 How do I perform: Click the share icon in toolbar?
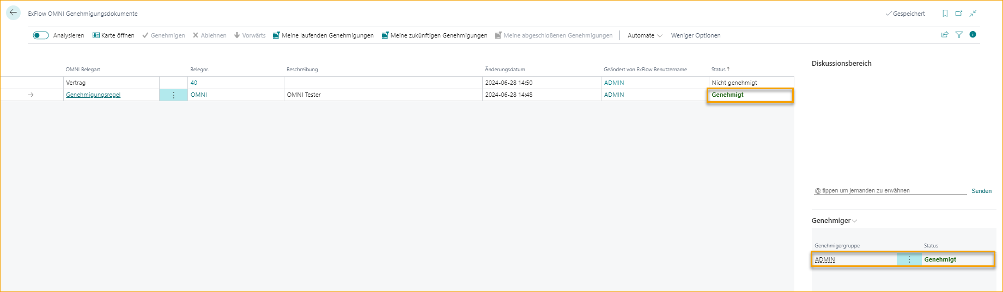(x=945, y=35)
